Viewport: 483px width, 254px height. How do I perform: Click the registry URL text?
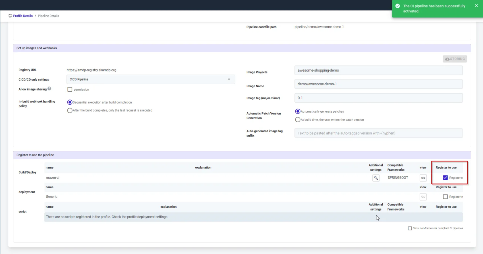tap(91, 70)
